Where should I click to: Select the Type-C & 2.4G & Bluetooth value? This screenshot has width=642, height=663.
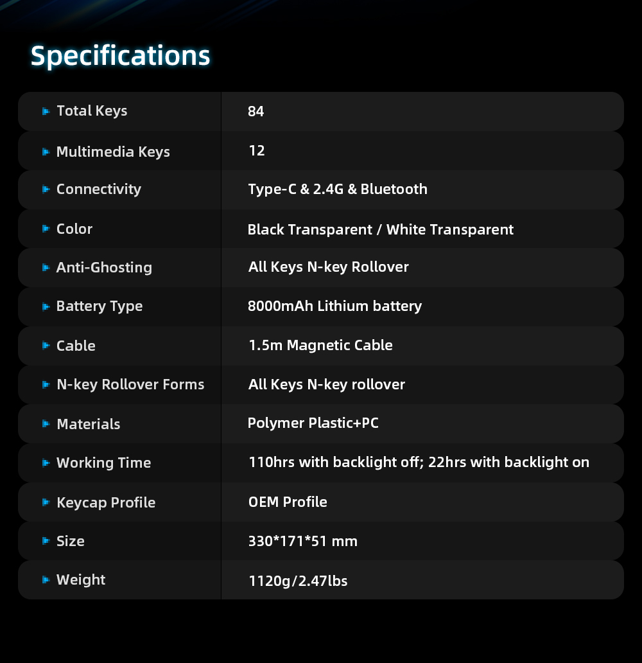coord(338,189)
